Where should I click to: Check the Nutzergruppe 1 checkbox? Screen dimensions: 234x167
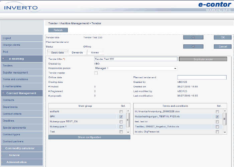(121, 127)
